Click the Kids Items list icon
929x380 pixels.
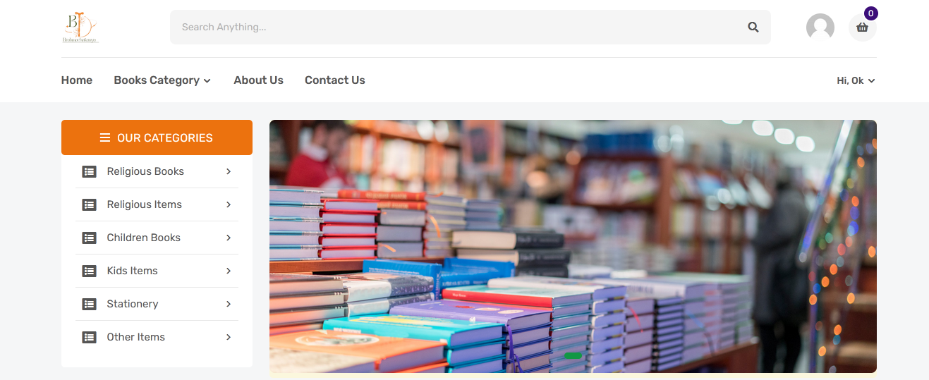90,271
